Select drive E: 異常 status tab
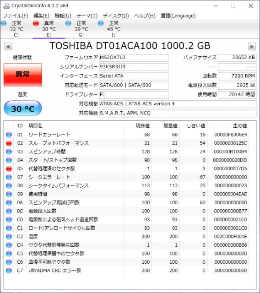 pos(49,29)
